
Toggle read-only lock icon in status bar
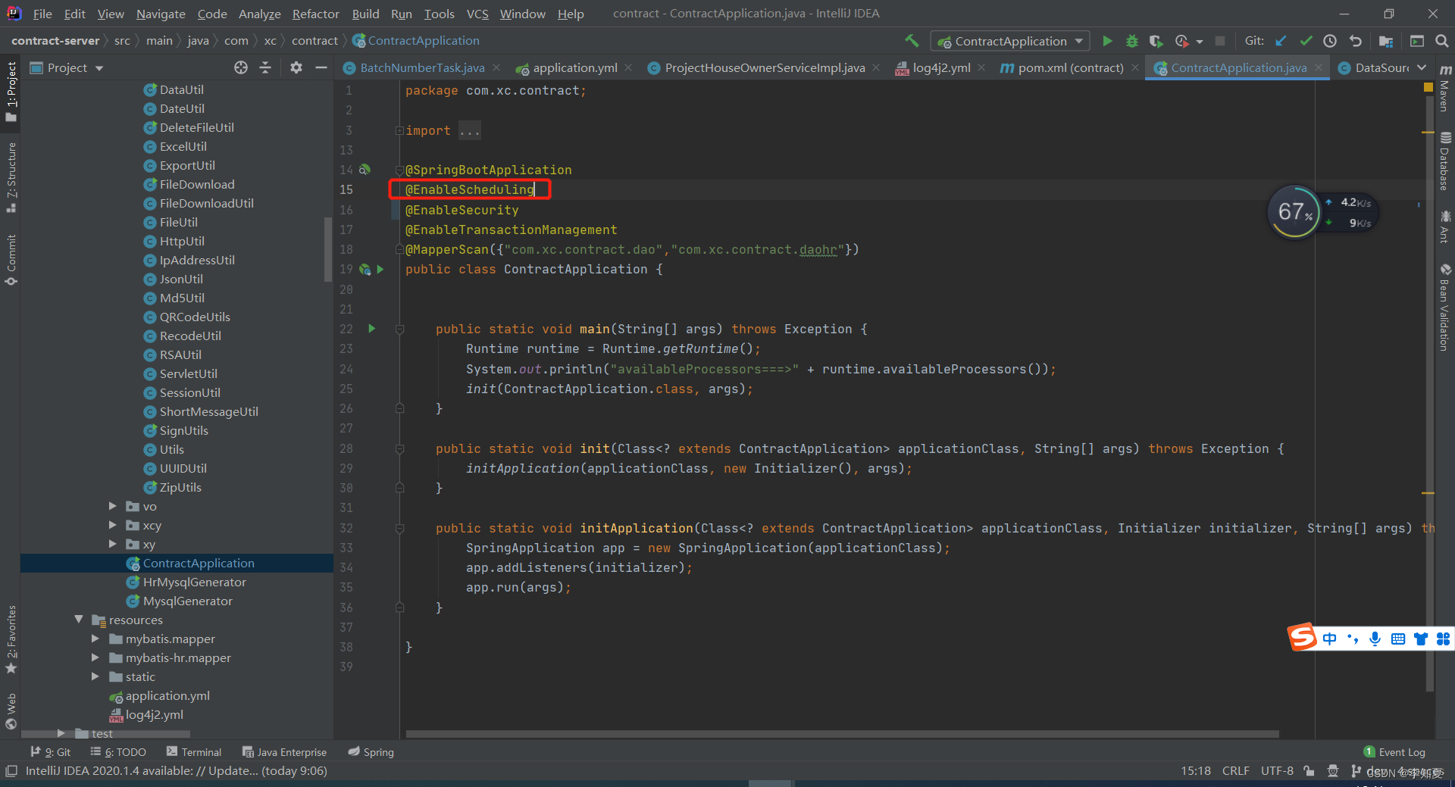1309,771
